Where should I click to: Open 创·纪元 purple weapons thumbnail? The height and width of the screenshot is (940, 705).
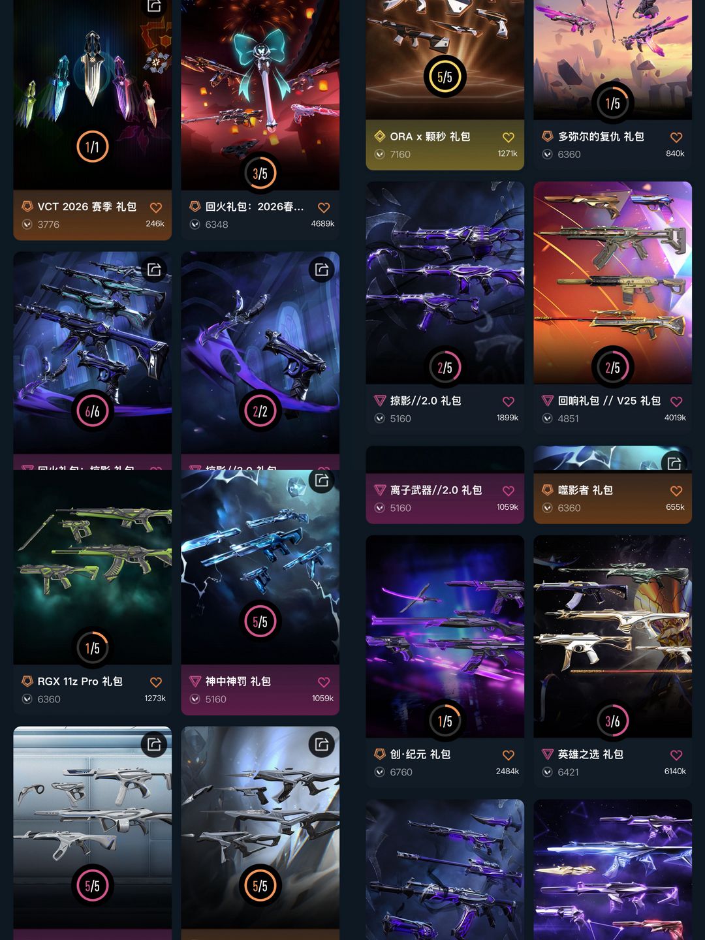445,636
